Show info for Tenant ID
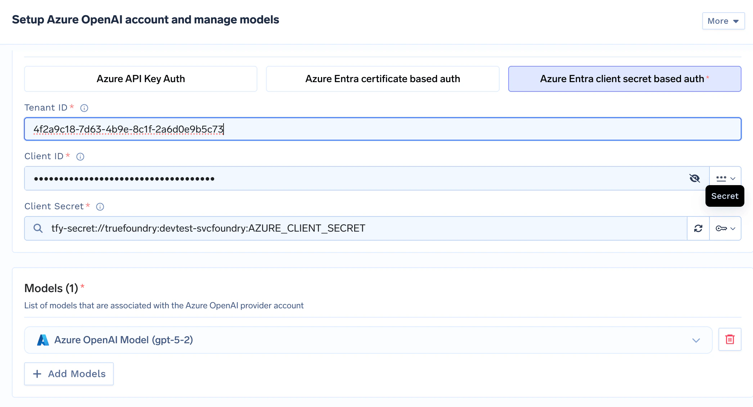Viewport: 753px width, 407px height. [84, 108]
